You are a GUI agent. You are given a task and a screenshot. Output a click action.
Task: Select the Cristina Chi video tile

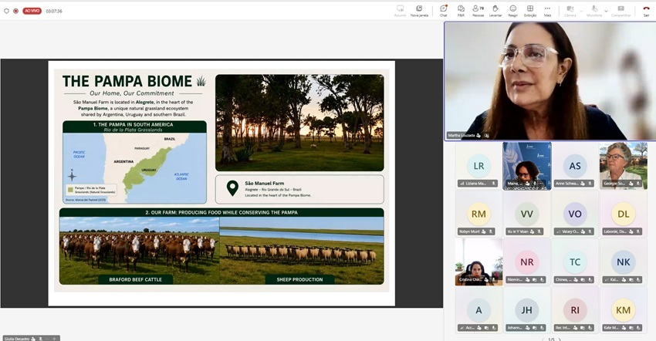point(478,262)
